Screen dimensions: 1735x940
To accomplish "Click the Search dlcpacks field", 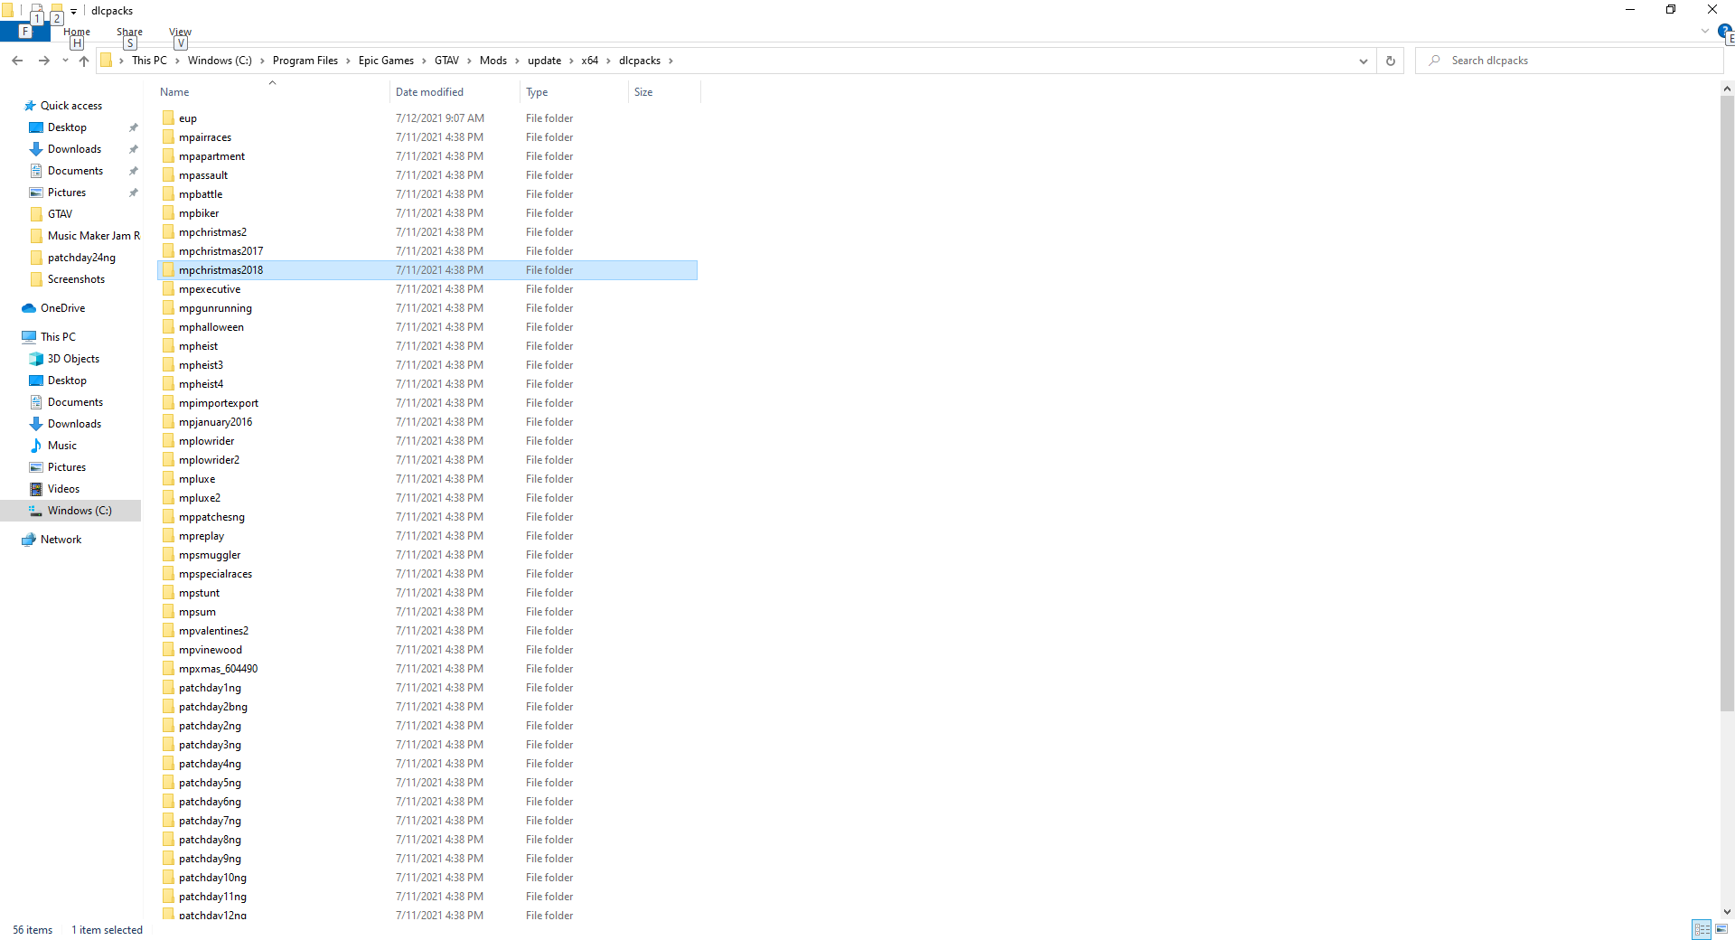I will click(1570, 61).
